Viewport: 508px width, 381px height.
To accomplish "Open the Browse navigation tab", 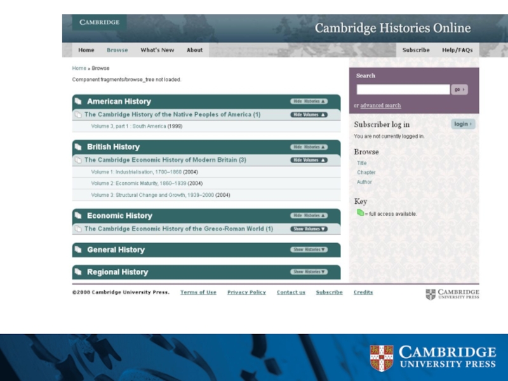I will point(117,50).
